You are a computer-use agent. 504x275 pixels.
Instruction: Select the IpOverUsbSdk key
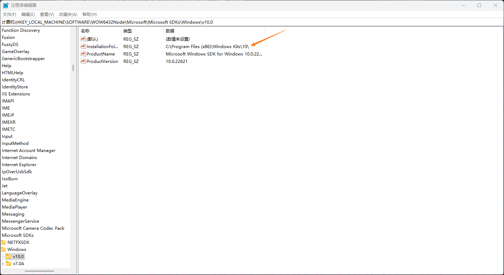(x=17, y=172)
